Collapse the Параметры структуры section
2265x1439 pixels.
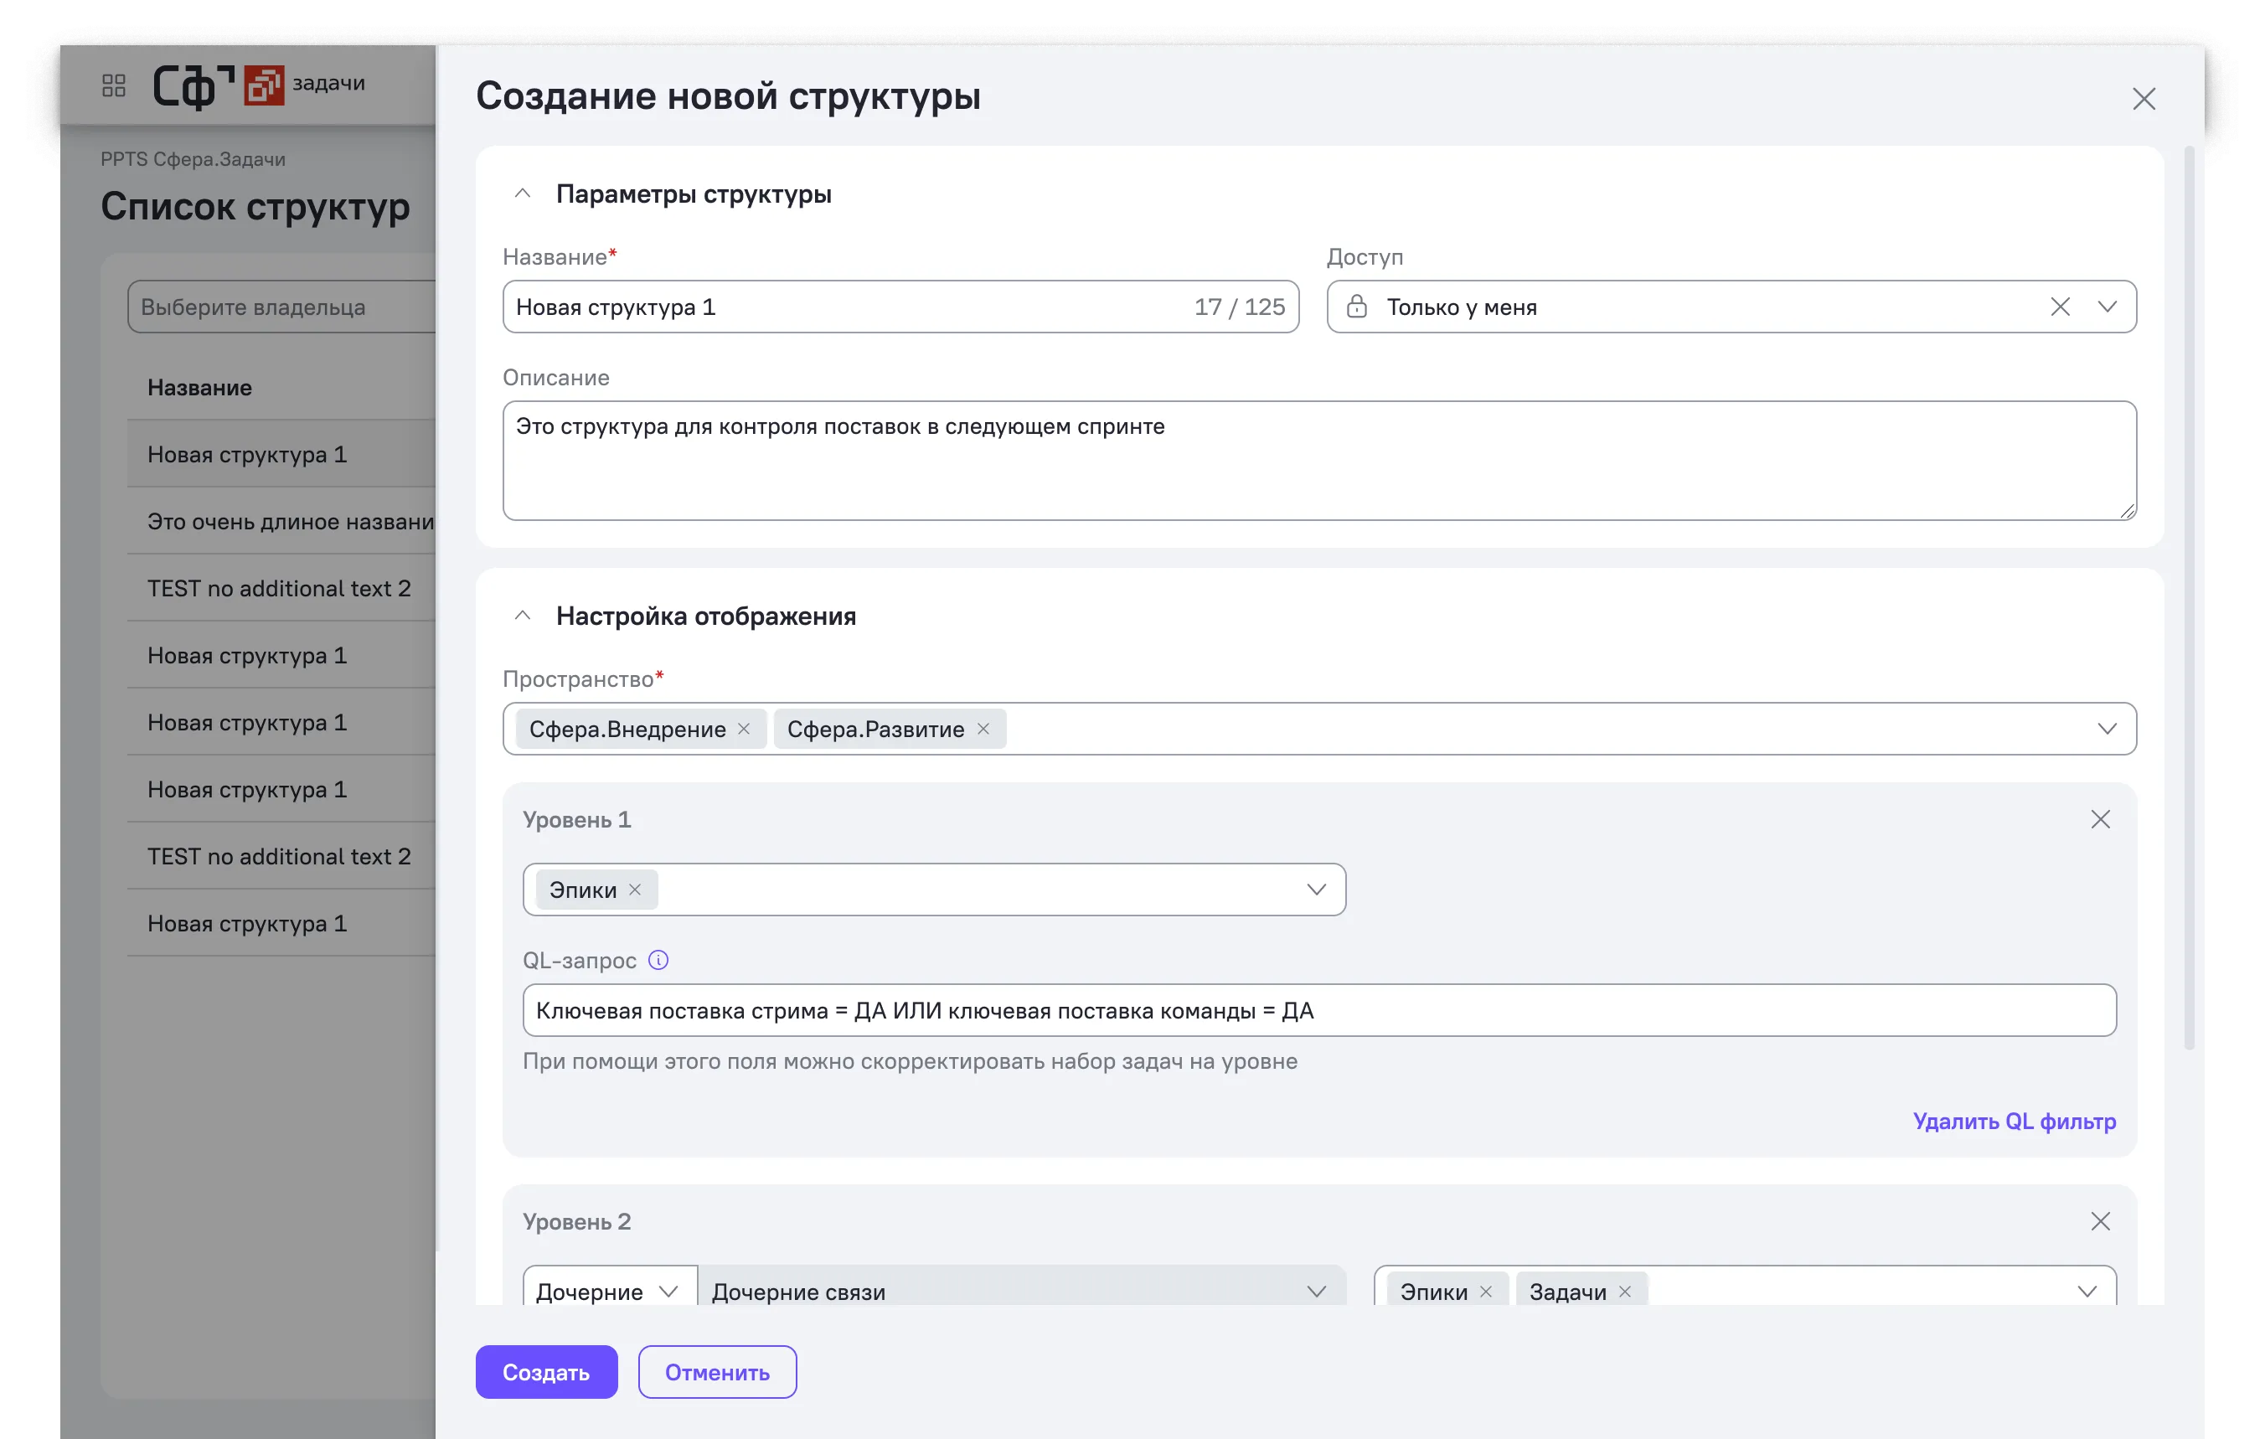click(x=523, y=193)
